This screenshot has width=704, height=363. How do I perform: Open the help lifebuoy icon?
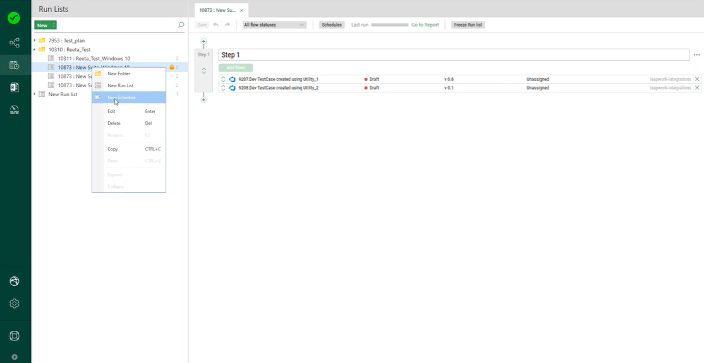(x=14, y=336)
